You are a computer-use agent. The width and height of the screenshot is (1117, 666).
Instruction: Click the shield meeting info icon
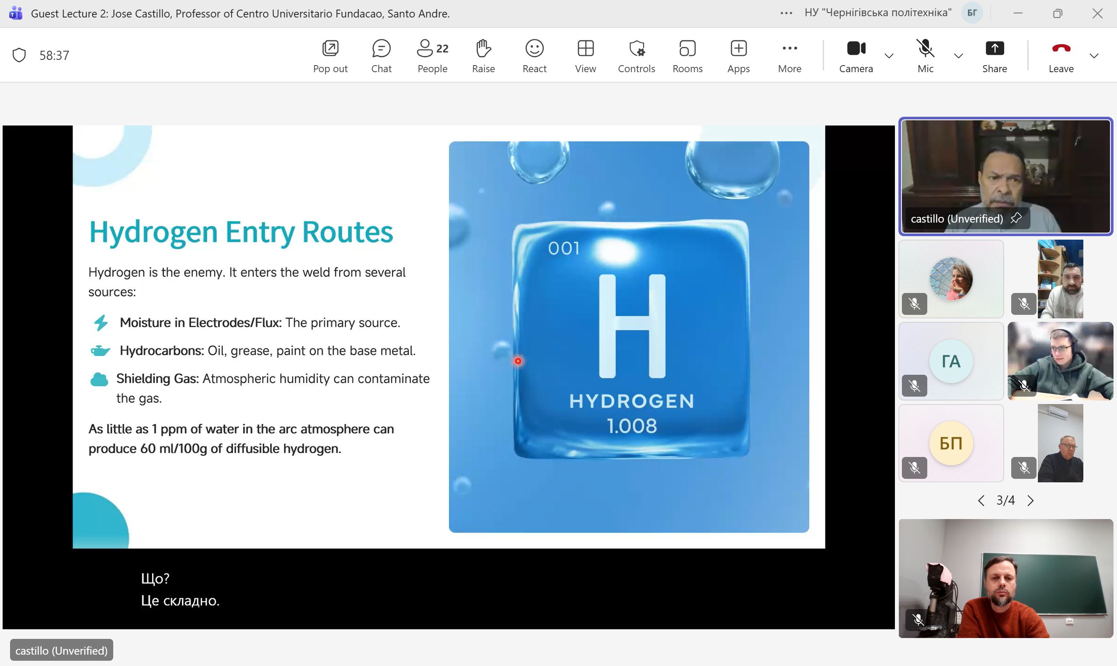pyautogui.click(x=19, y=55)
